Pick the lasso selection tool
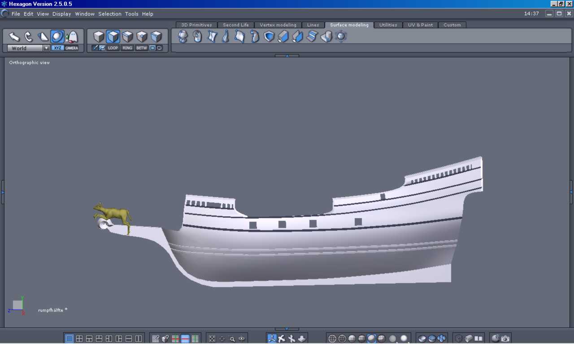Screen dimensions: 574x344 (x=29, y=37)
